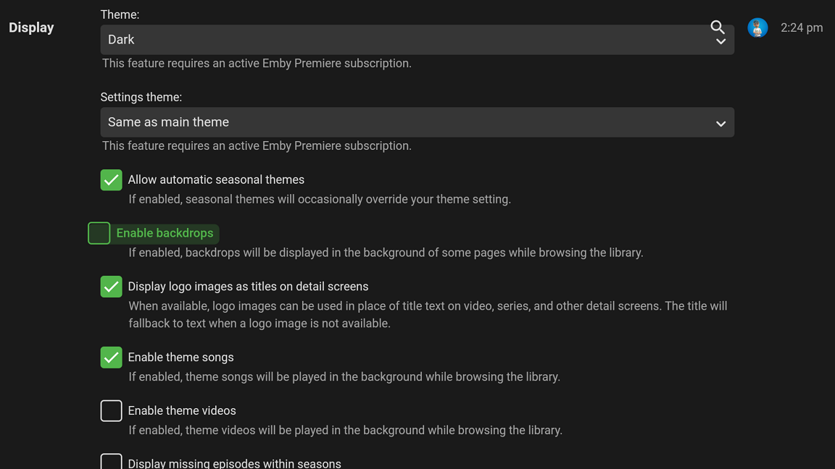Click 'Allow automatic seasonal themes' label
This screenshot has width=835, height=469.
(x=216, y=179)
